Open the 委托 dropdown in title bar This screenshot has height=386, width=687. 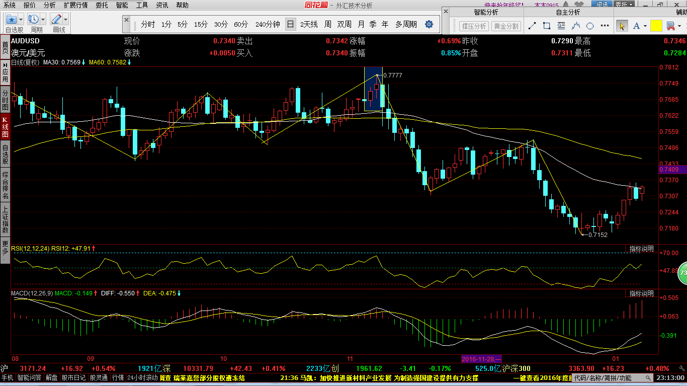tap(624, 4)
